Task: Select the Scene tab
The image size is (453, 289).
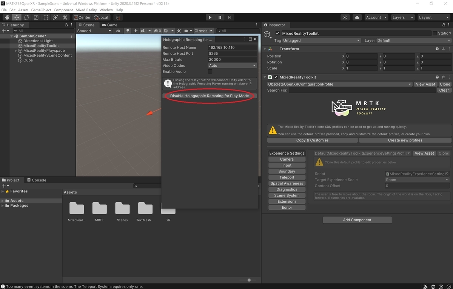Action: 86,25
